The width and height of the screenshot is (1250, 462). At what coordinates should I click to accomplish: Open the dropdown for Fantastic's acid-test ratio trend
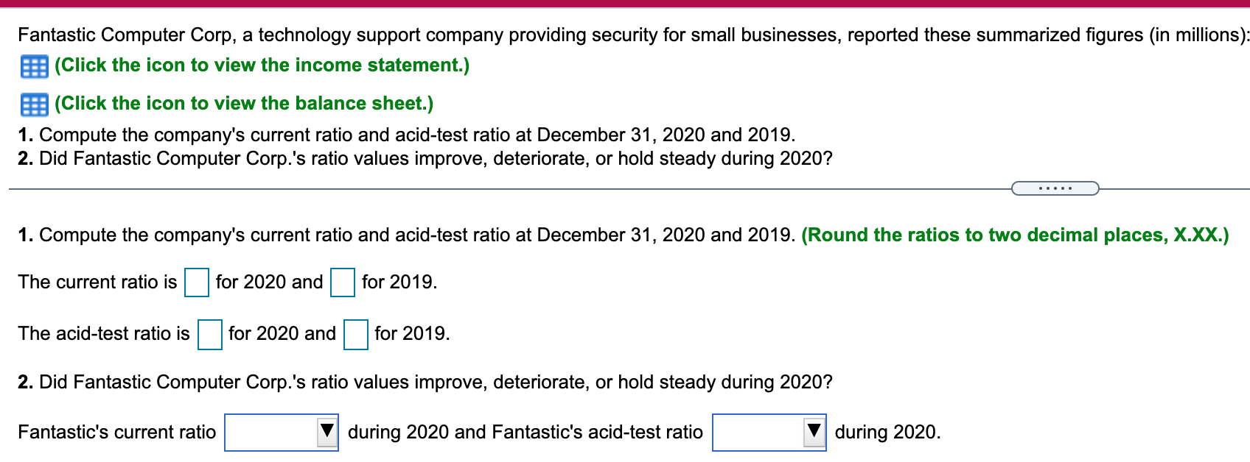769,433
